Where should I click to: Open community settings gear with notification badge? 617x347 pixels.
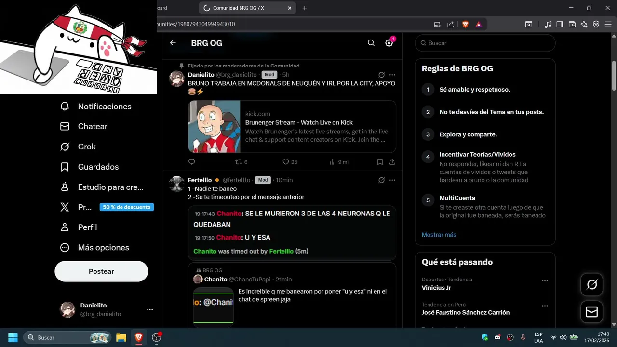click(x=389, y=43)
